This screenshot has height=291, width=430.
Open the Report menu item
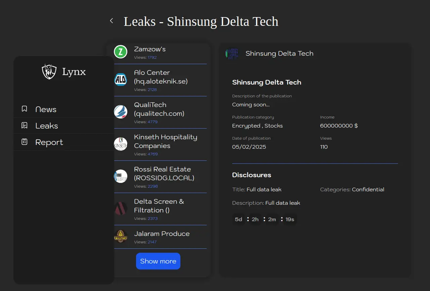coord(49,142)
